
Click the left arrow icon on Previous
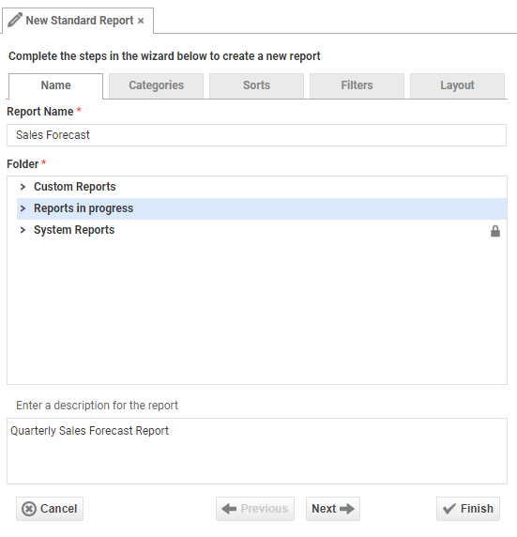coord(229,509)
